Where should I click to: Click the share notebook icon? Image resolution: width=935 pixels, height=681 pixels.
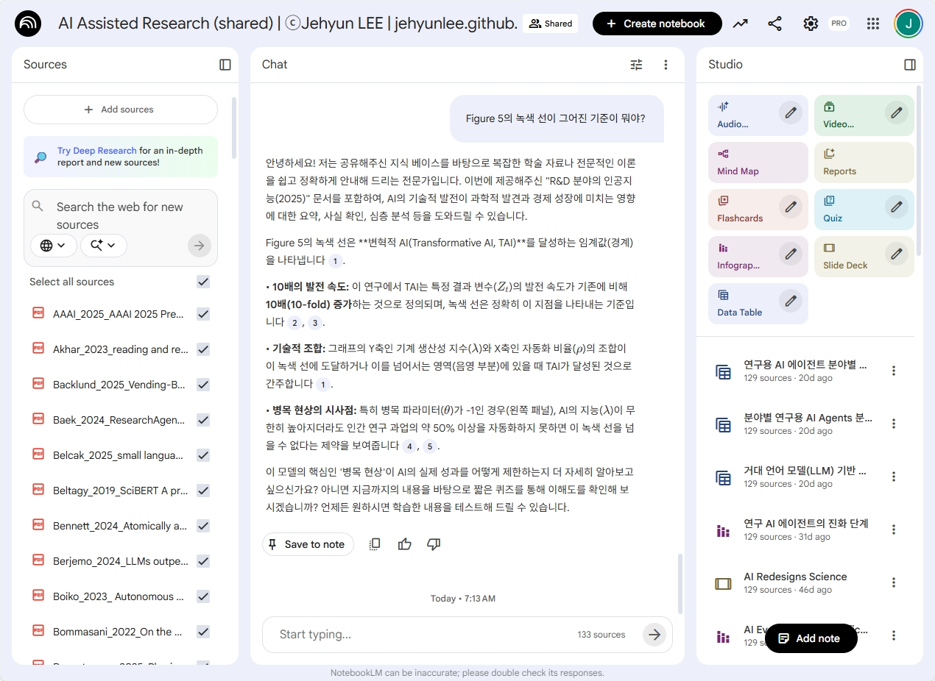click(775, 24)
